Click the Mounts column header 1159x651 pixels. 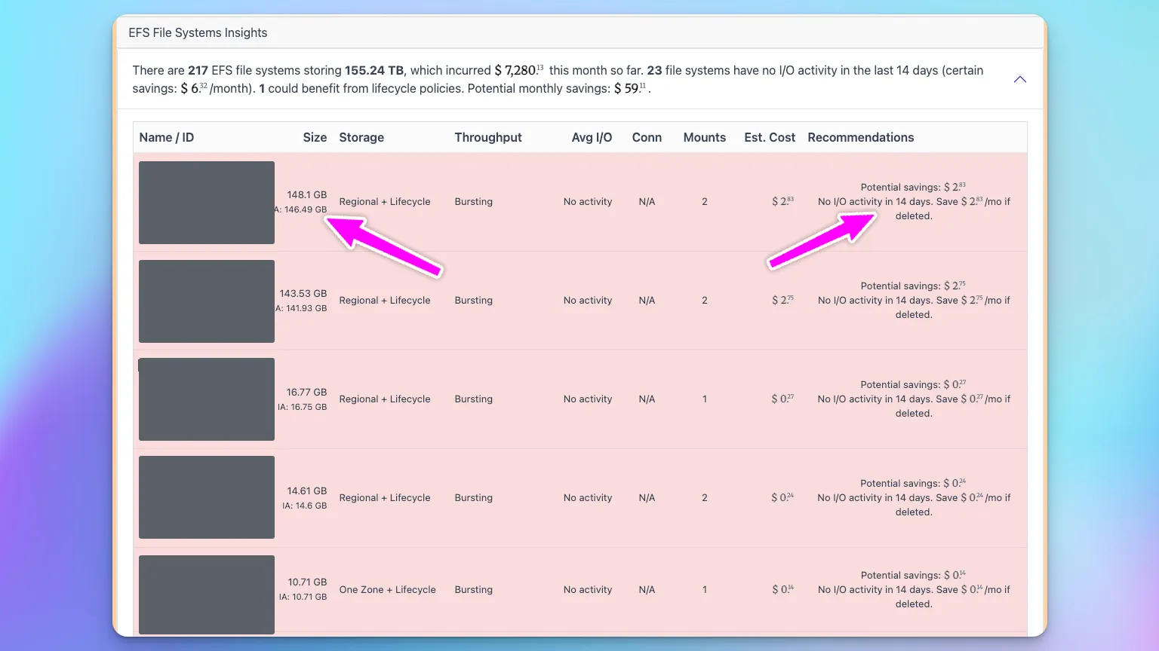(705, 137)
